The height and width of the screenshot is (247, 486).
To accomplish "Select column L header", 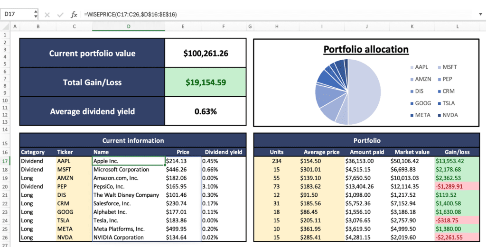I will pos(457,26).
